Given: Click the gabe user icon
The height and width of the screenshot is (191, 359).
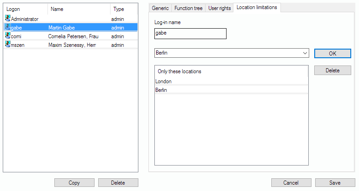Looking at the screenshot, I should 7,27.
